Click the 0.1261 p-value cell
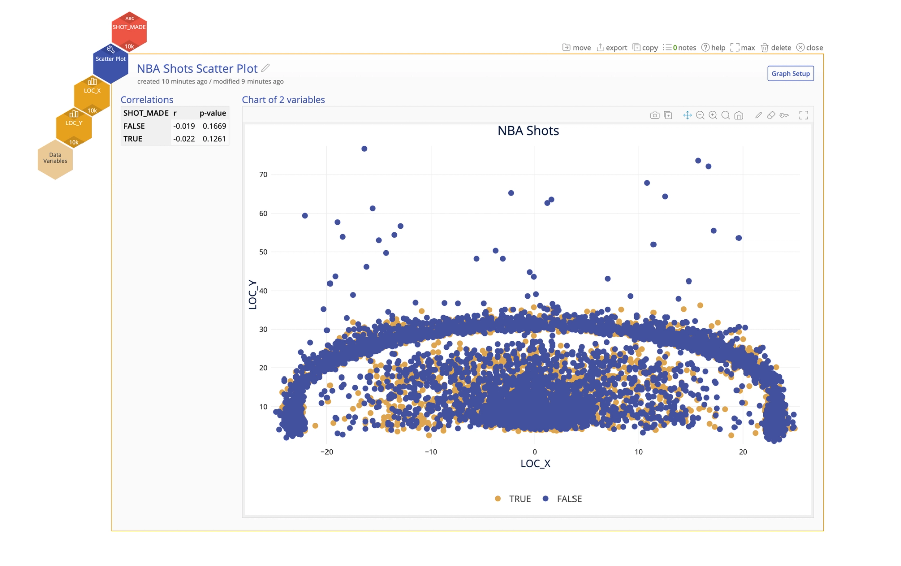This screenshot has height=566, width=901. click(214, 139)
